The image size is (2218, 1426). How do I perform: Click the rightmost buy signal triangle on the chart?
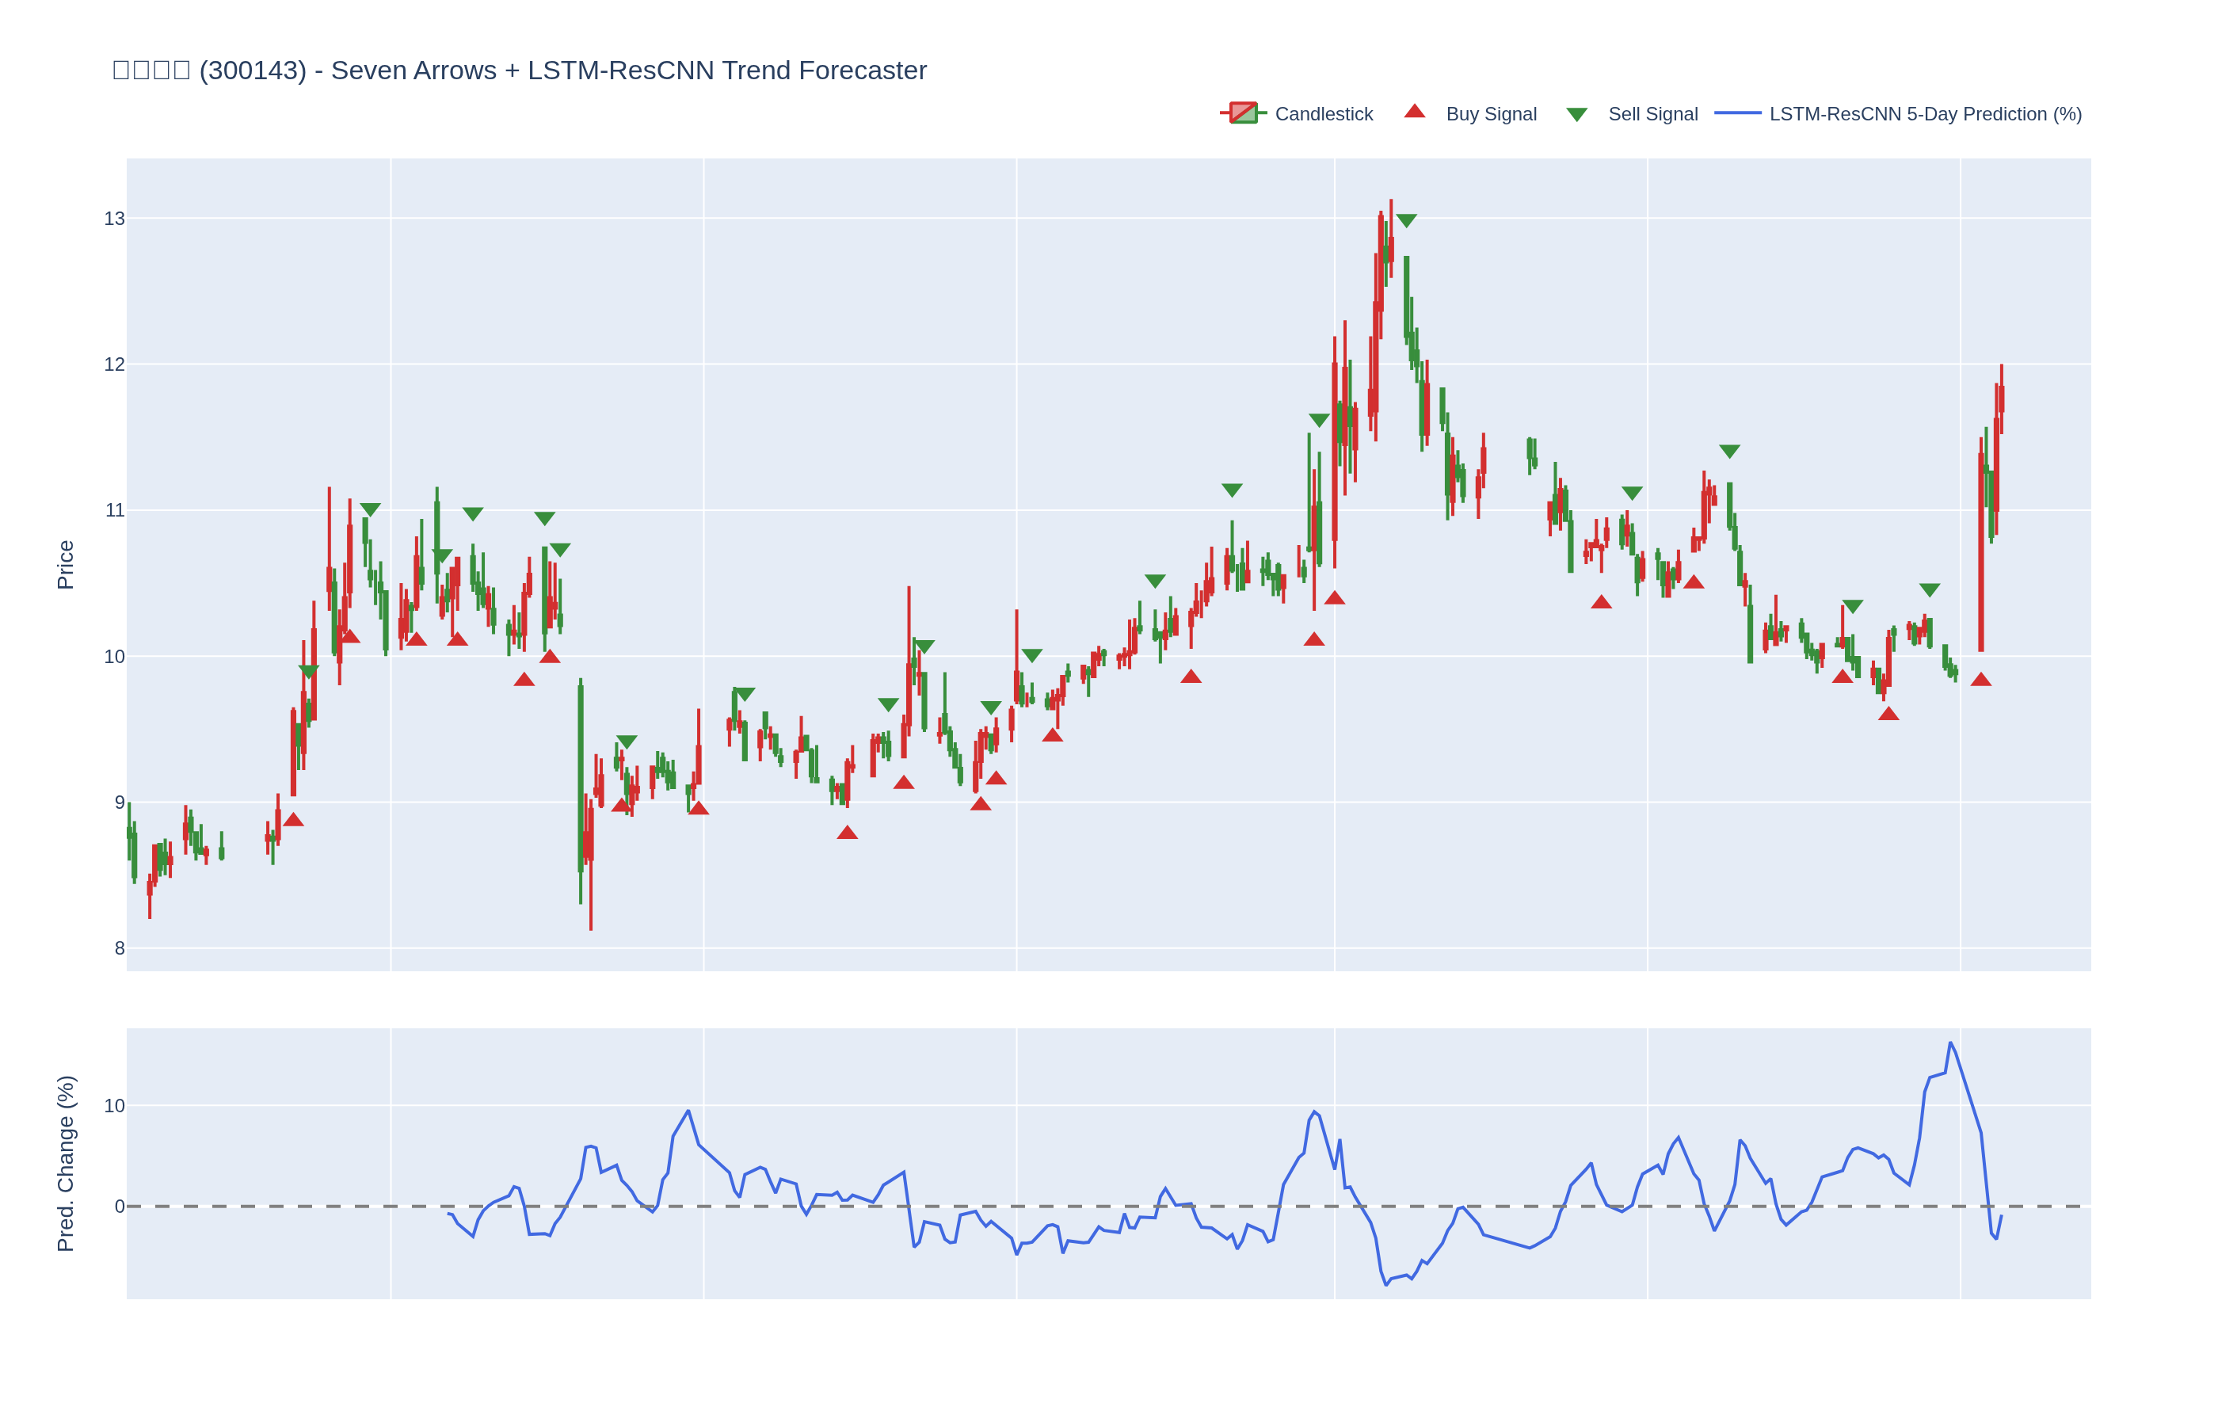pyautogui.click(x=1980, y=680)
